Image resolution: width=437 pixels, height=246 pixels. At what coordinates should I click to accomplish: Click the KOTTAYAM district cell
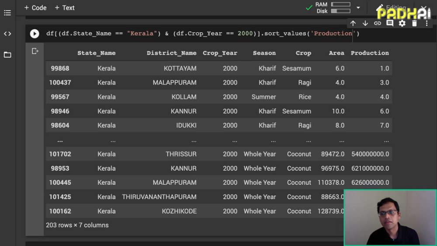click(x=180, y=68)
